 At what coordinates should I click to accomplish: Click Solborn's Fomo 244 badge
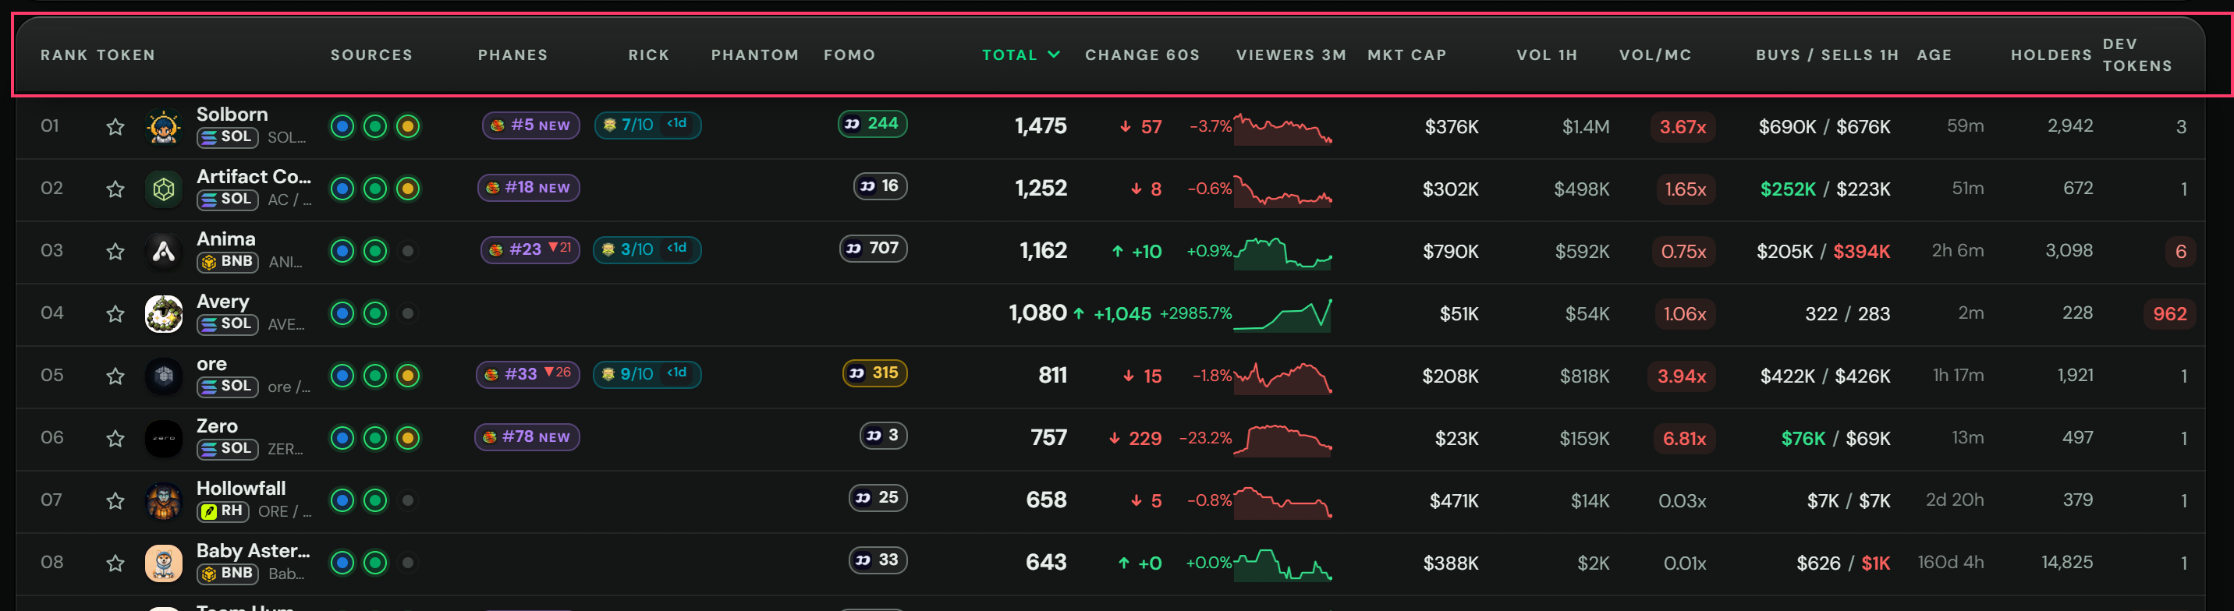coord(872,124)
